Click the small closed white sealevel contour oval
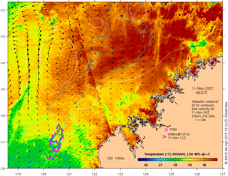Image resolution: width=228 pixels, height=176 pixels. pos(96,23)
